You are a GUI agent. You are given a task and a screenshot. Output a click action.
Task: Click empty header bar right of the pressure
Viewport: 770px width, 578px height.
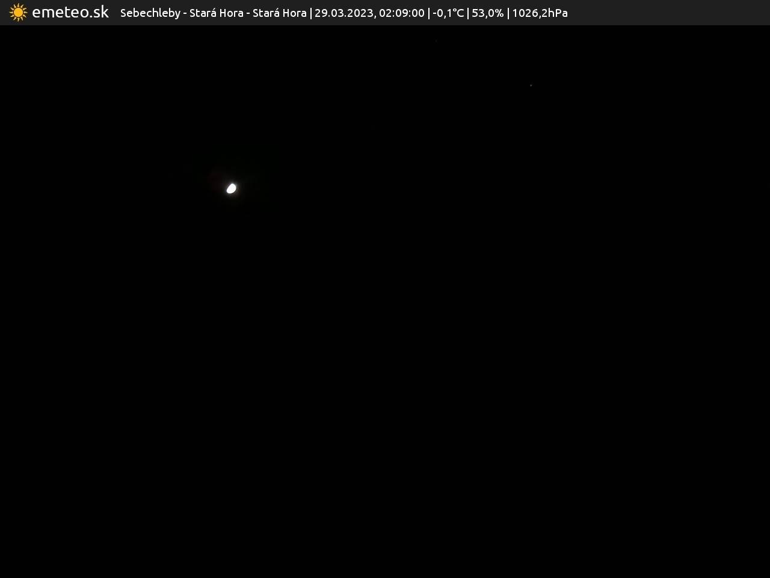(x=668, y=13)
